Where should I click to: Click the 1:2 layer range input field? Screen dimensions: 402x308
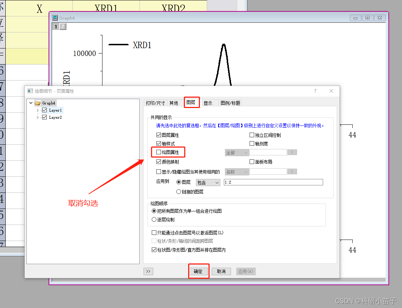coord(273,182)
